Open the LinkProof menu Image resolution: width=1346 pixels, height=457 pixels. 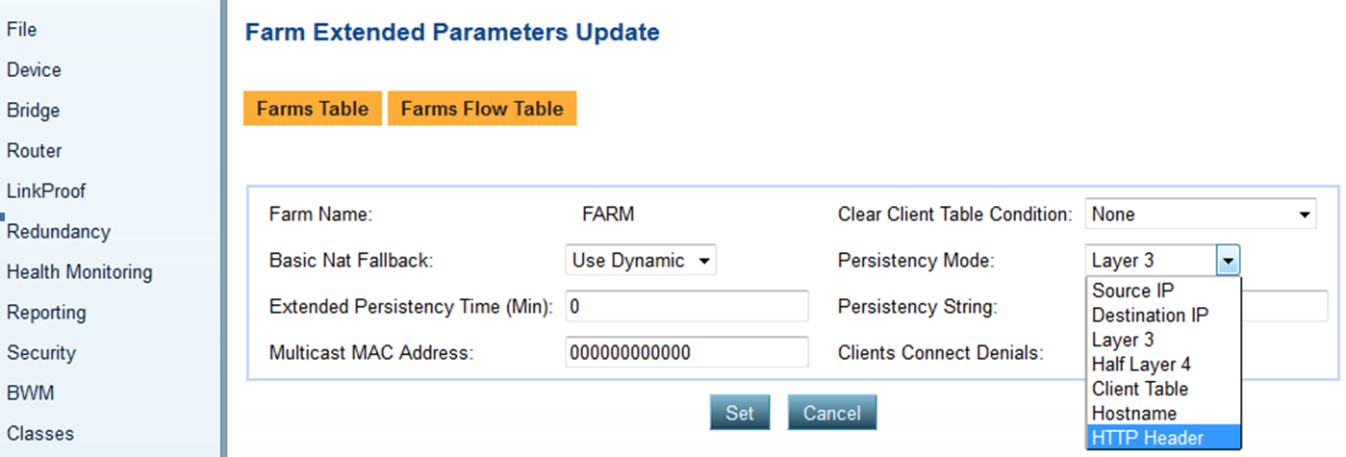click(x=46, y=190)
